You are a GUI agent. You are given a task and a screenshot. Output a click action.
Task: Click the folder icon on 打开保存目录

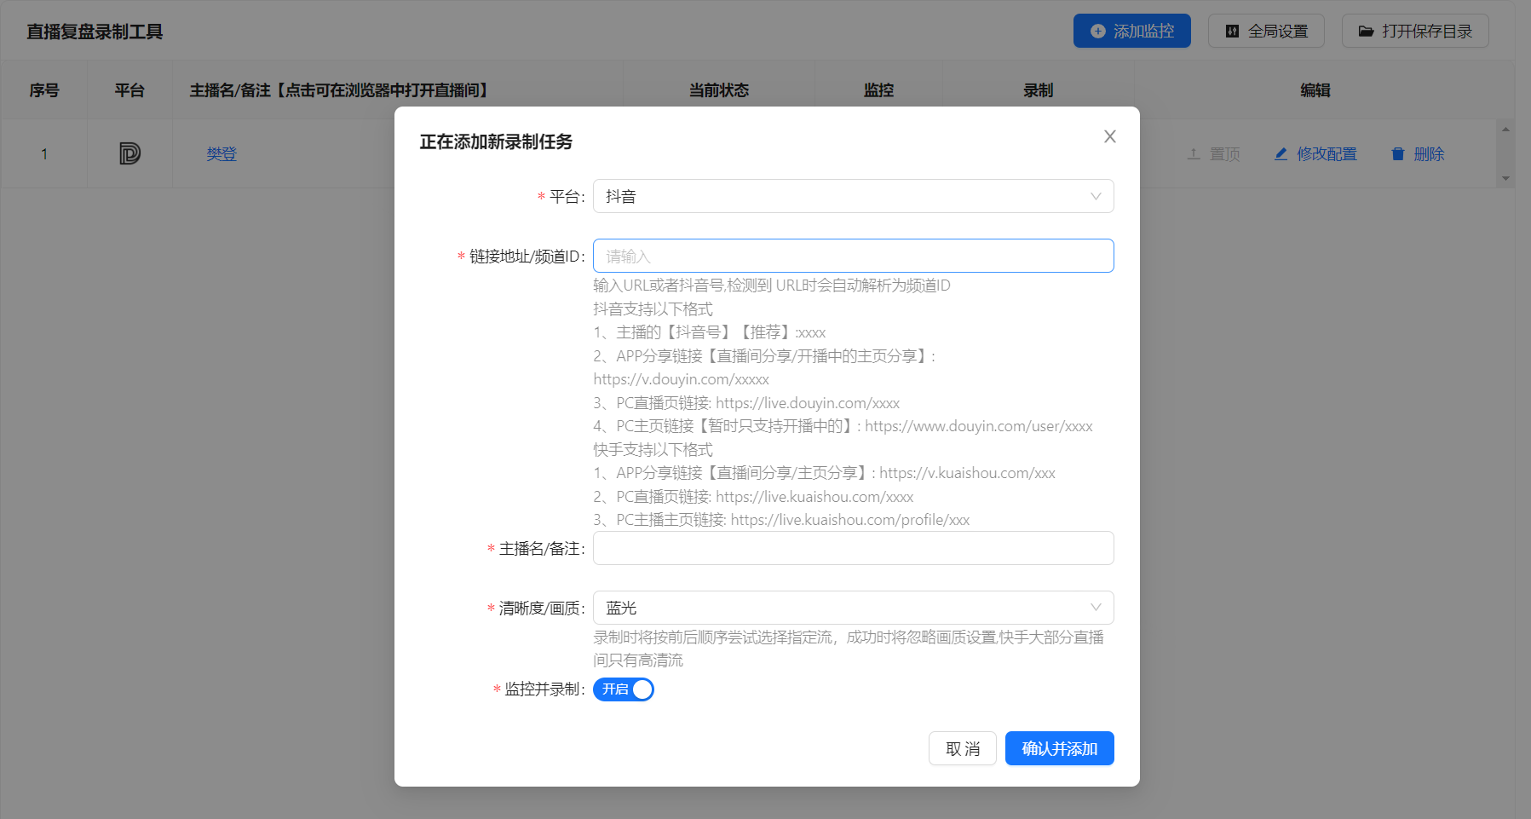[1367, 31]
